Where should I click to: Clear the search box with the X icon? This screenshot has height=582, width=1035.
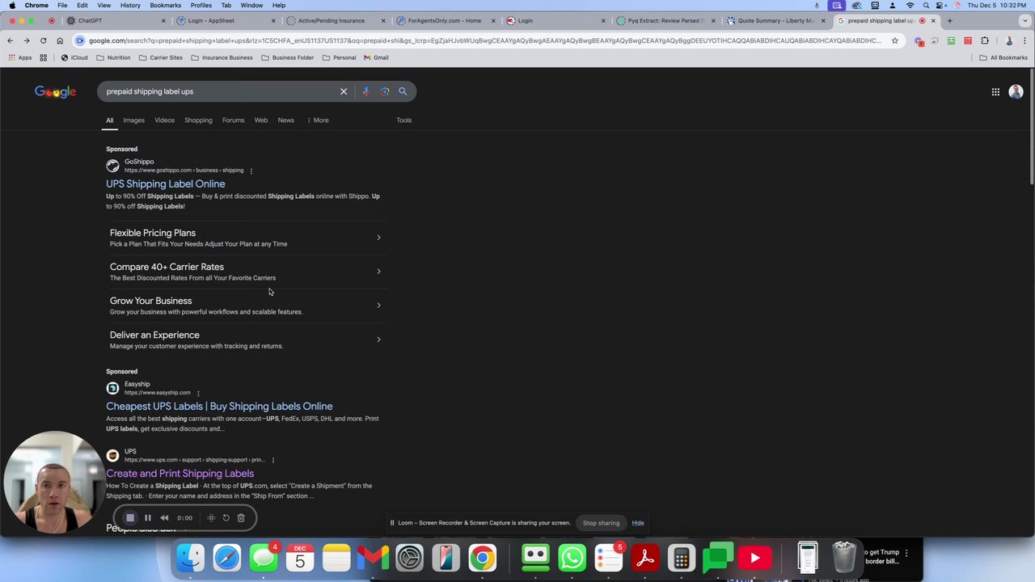(344, 91)
